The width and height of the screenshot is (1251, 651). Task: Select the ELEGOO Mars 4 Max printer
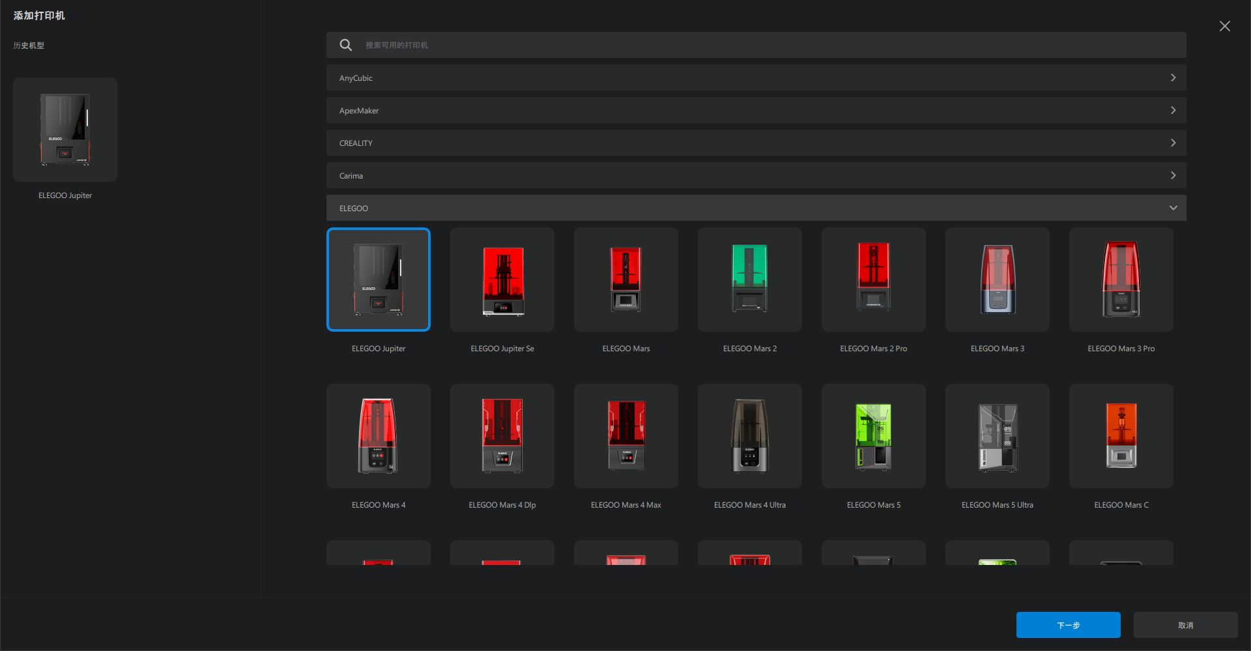[x=626, y=436]
